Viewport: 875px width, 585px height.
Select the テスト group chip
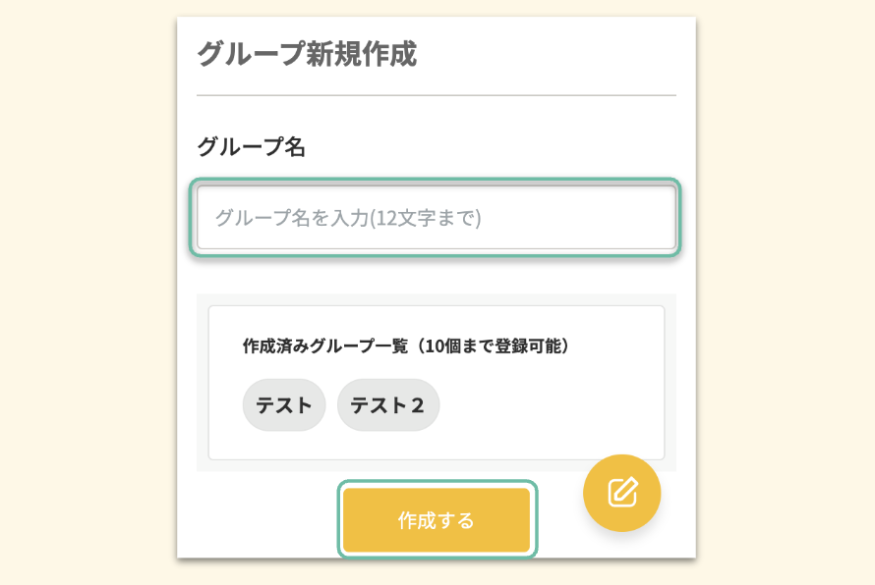[284, 405]
